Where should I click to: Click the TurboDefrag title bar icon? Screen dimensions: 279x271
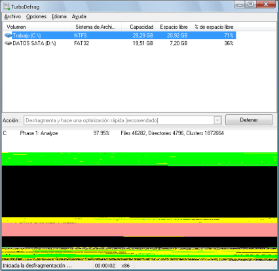[7, 7]
